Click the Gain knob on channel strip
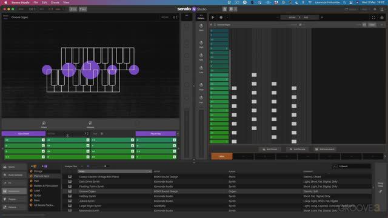 201,25
